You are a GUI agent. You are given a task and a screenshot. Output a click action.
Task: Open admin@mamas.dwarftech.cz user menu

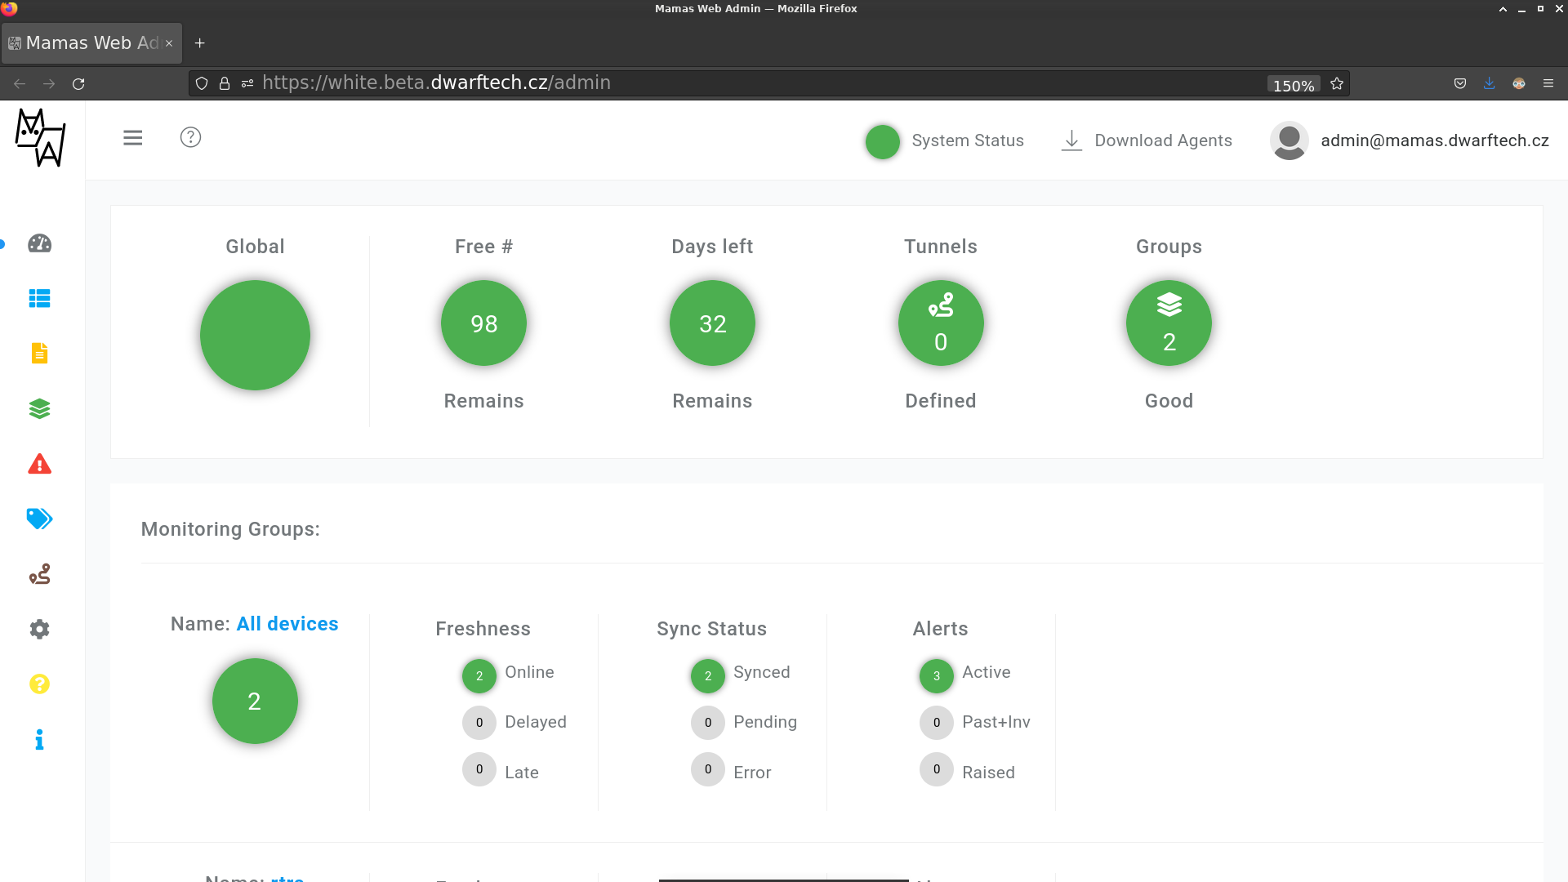(x=1410, y=140)
